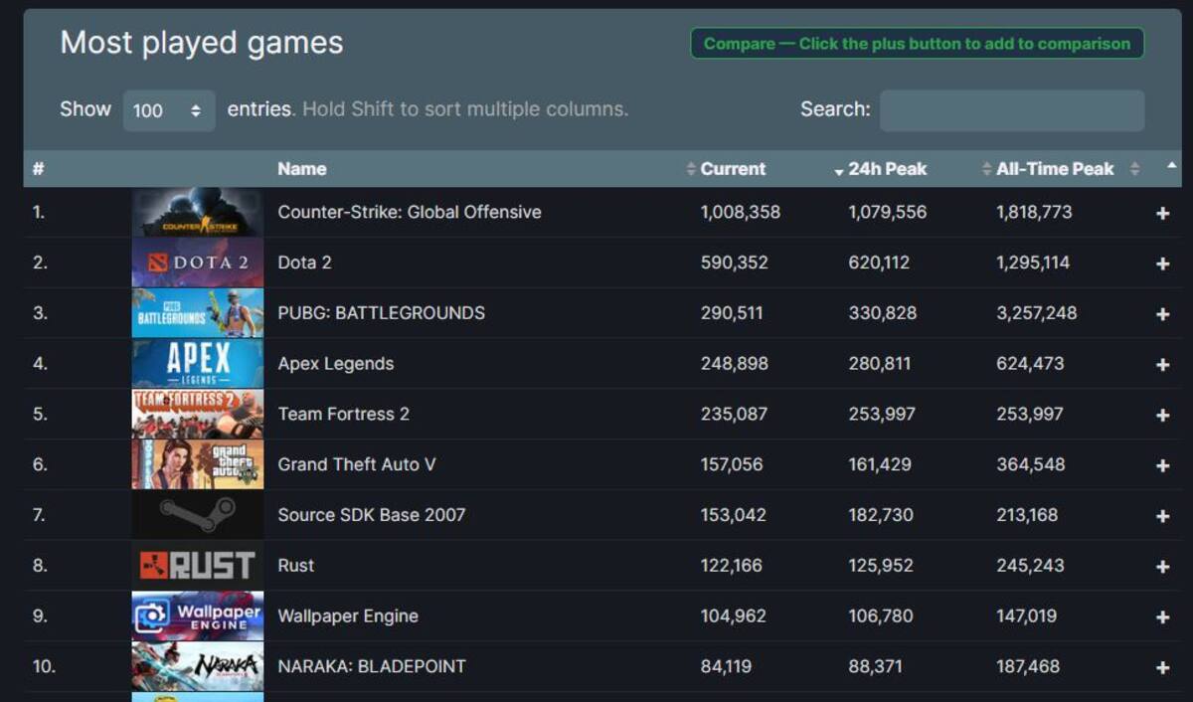Click Wallpaper Engine 24h peak 106,780
Viewport: 1193px width, 702px height.
point(881,616)
